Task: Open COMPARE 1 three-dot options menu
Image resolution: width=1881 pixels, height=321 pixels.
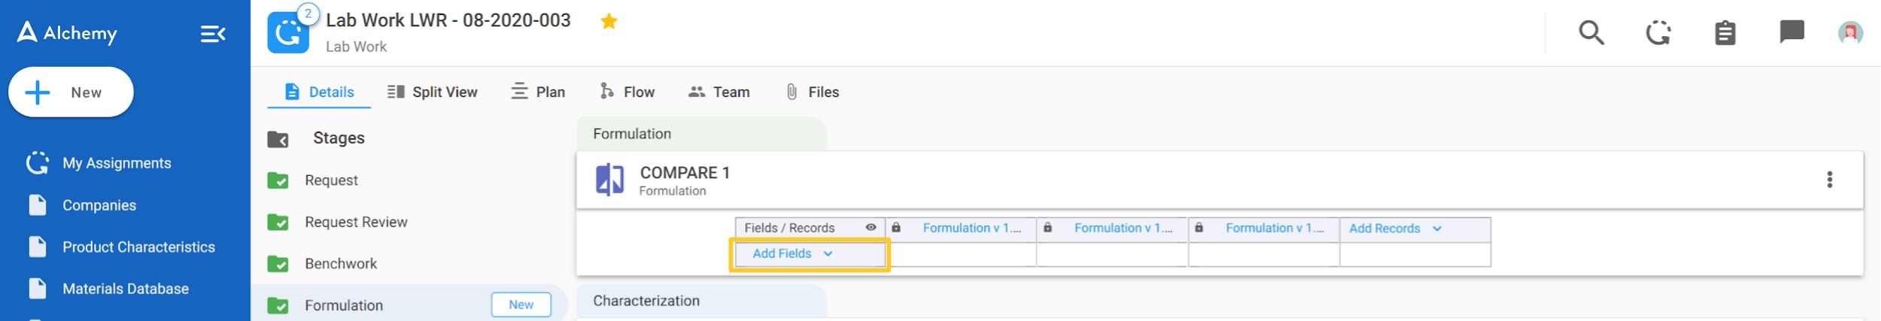Action: 1829,180
